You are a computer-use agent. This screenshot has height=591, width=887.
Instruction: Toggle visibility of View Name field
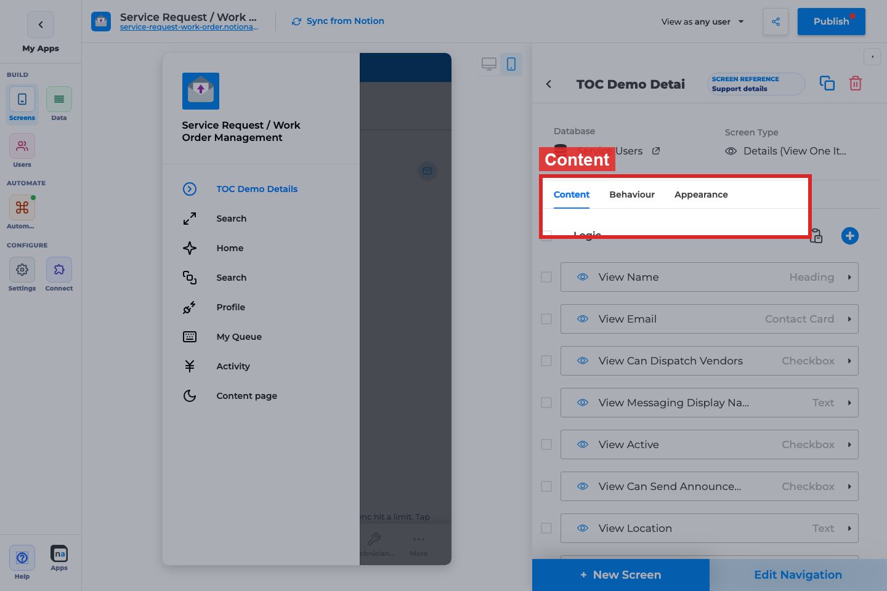583,277
